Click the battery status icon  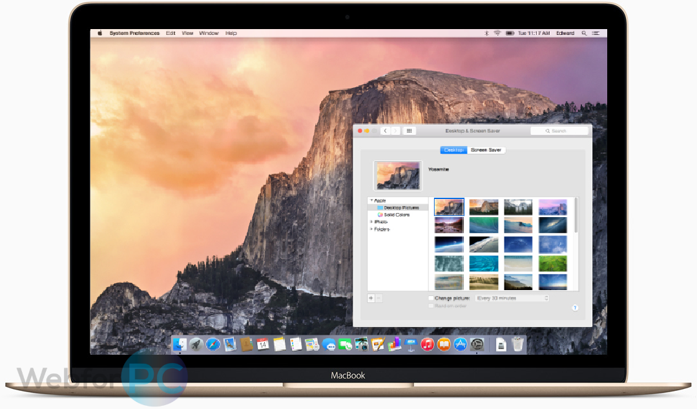pyautogui.click(x=510, y=33)
